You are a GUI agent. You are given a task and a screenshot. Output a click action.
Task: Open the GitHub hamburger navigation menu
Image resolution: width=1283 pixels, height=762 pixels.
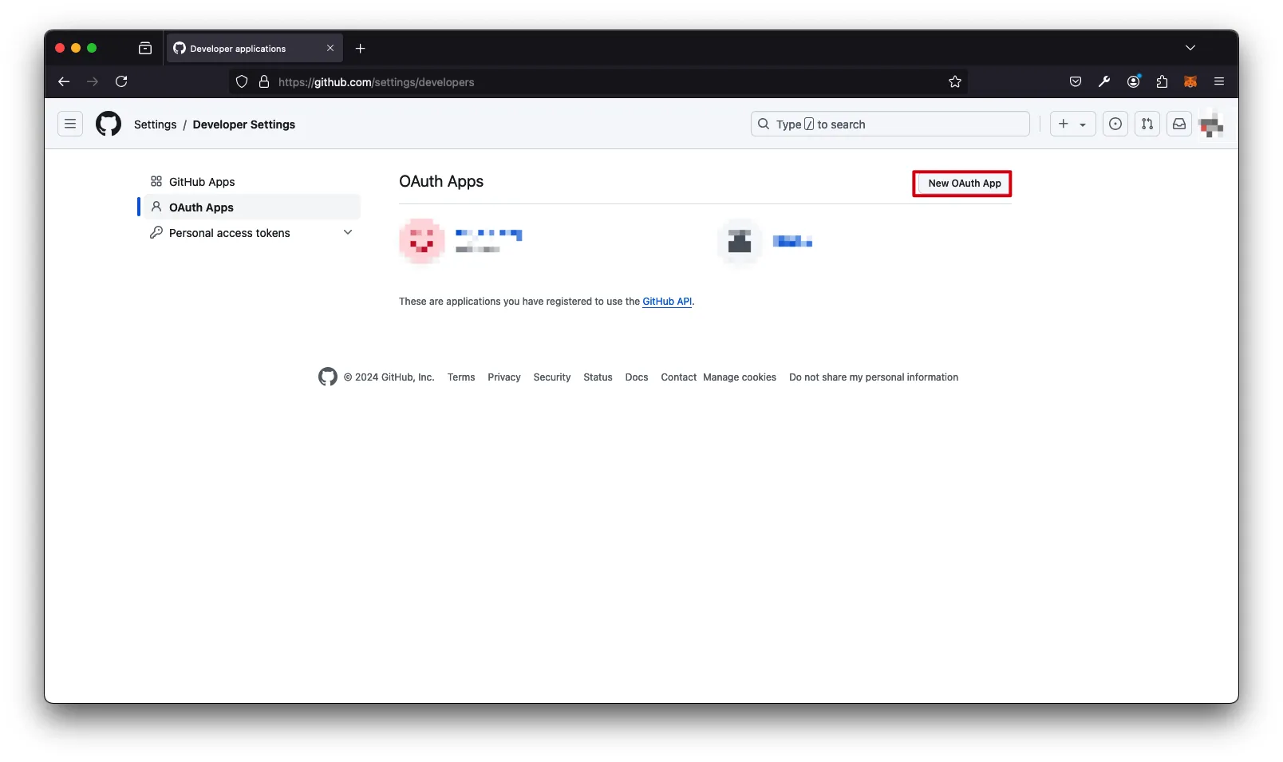[x=70, y=124]
